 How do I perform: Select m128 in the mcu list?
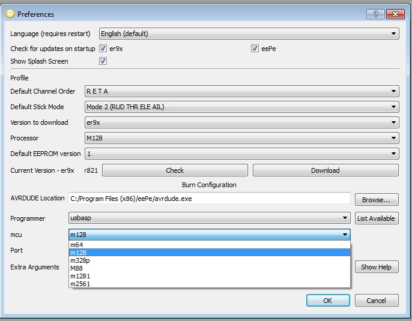pyautogui.click(x=210, y=253)
